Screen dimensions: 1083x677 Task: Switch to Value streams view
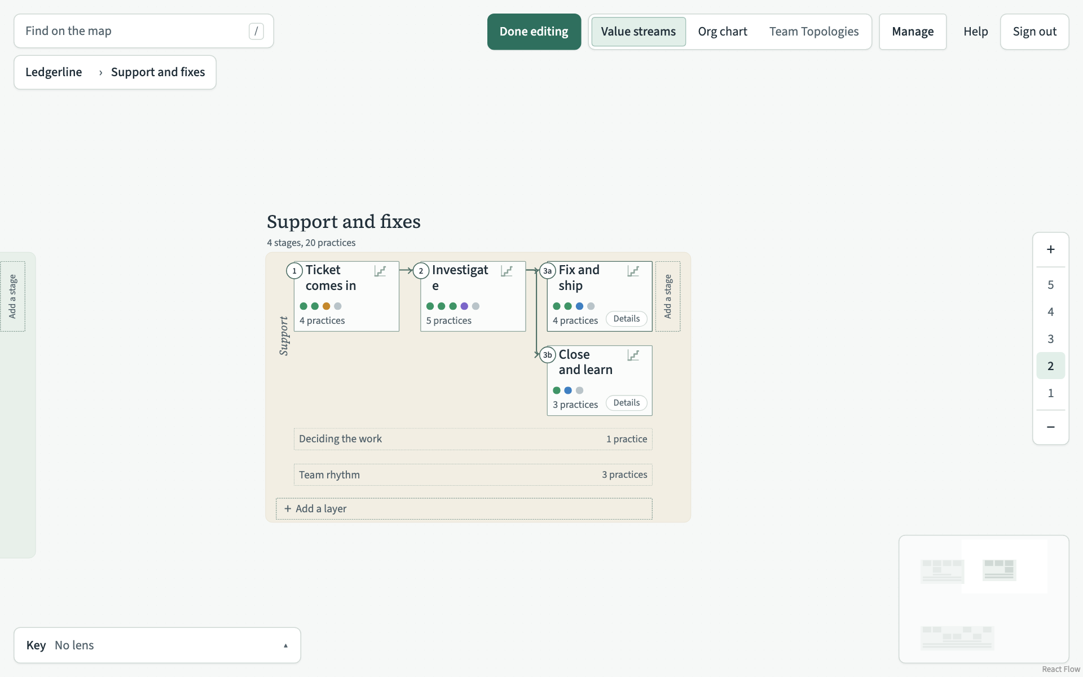pyautogui.click(x=638, y=32)
